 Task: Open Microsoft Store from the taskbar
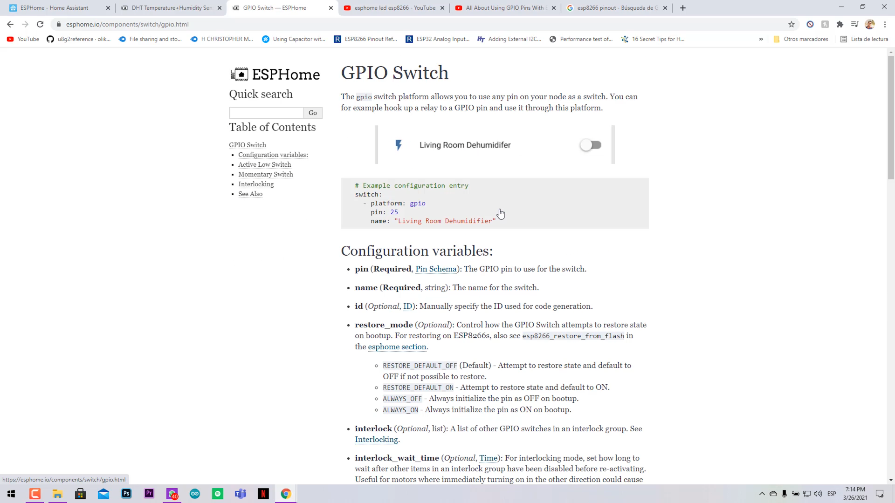(x=80, y=494)
